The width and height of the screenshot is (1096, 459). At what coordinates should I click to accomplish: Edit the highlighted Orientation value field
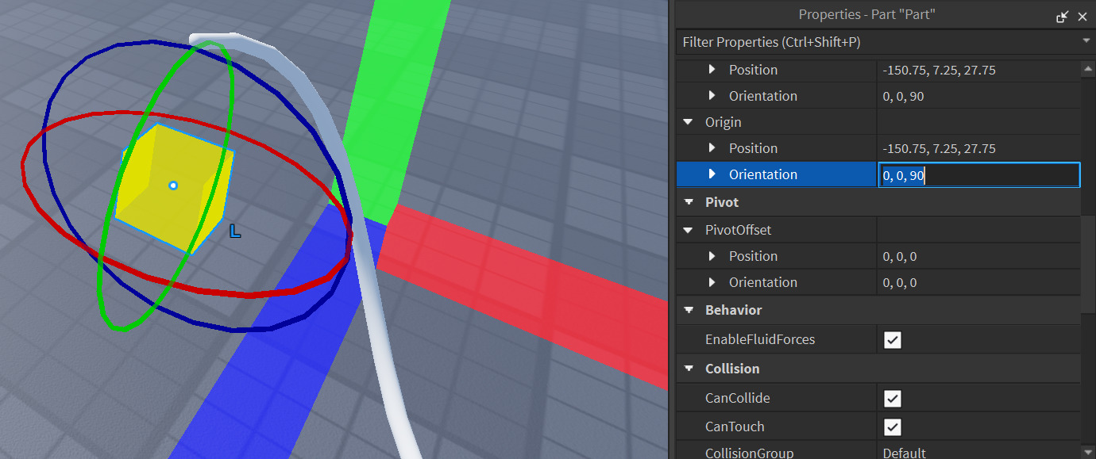coord(979,175)
